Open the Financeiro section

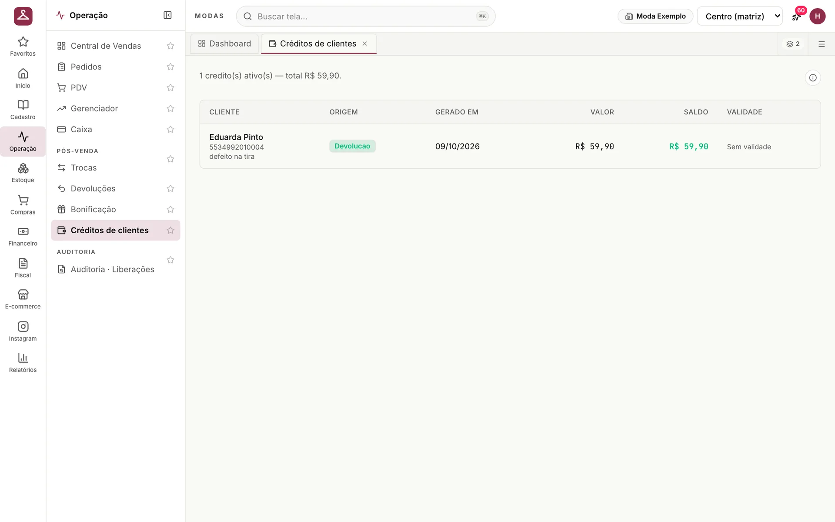click(x=23, y=236)
